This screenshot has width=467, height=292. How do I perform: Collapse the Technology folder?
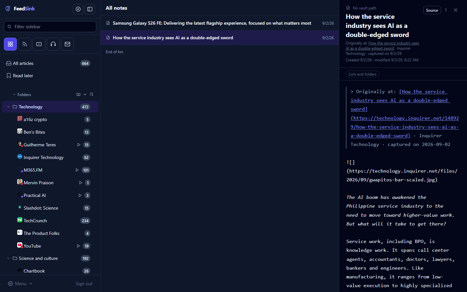(8, 107)
